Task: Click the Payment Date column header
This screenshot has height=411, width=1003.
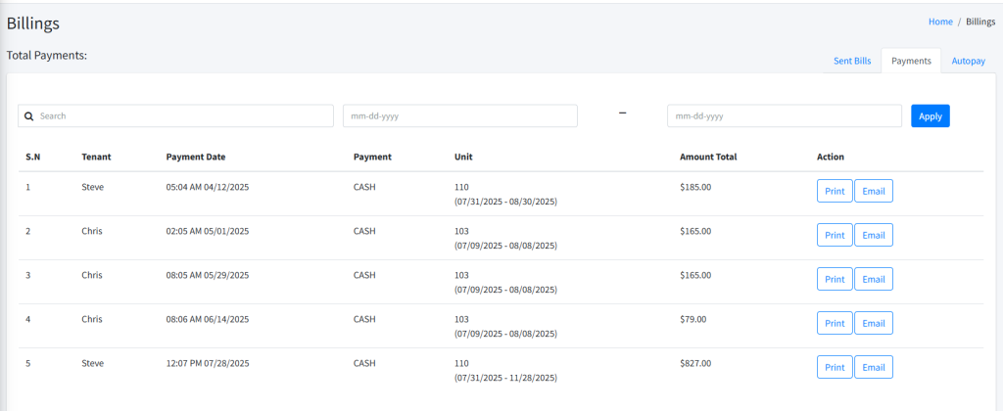Action: point(196,157)
